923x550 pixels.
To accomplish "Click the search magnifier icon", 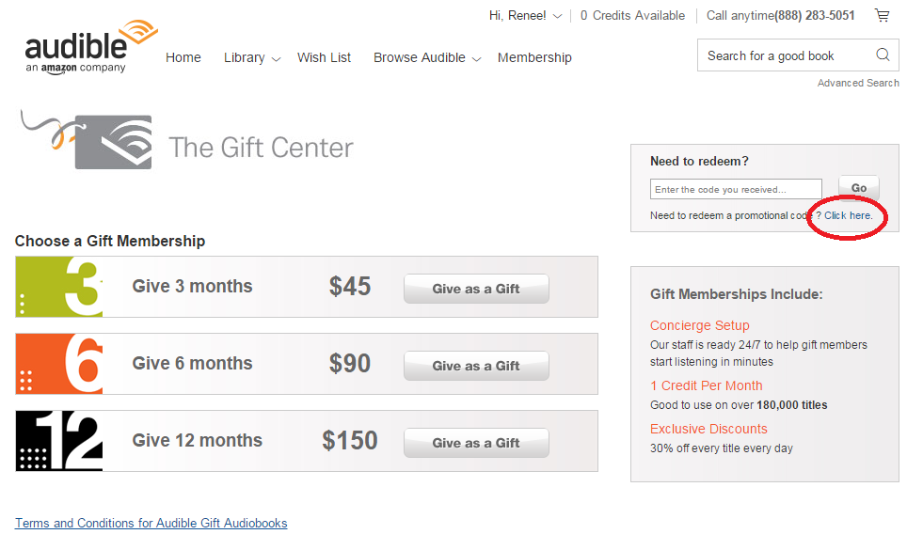I will click(883, 55).
